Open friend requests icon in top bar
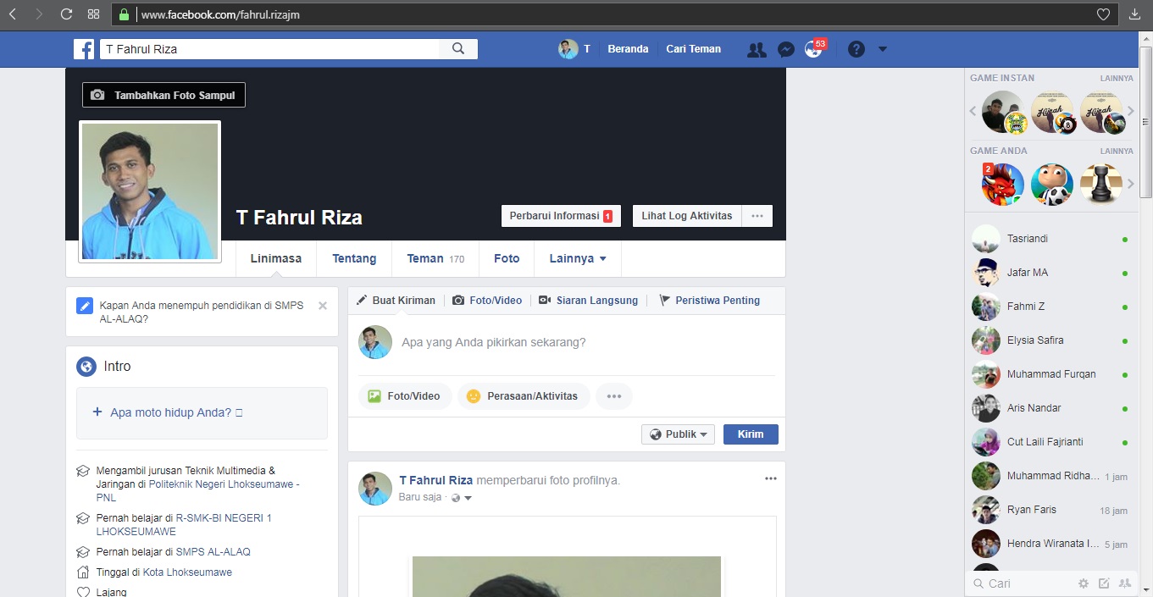 (x=757, y=50)
